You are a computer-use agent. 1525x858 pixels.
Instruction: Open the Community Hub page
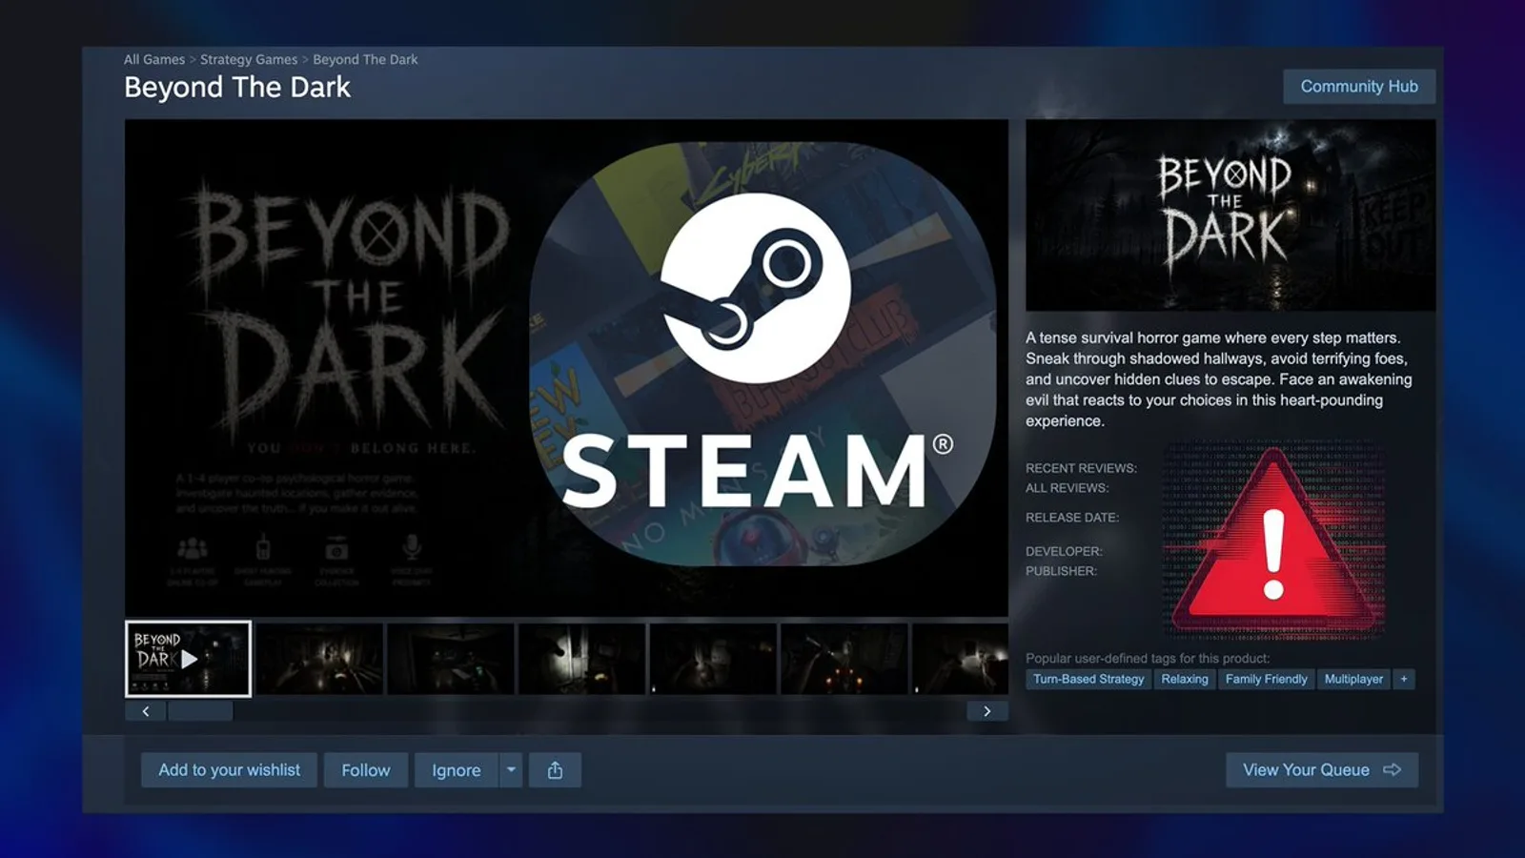pyautogui.click(x=1359, y=86)
